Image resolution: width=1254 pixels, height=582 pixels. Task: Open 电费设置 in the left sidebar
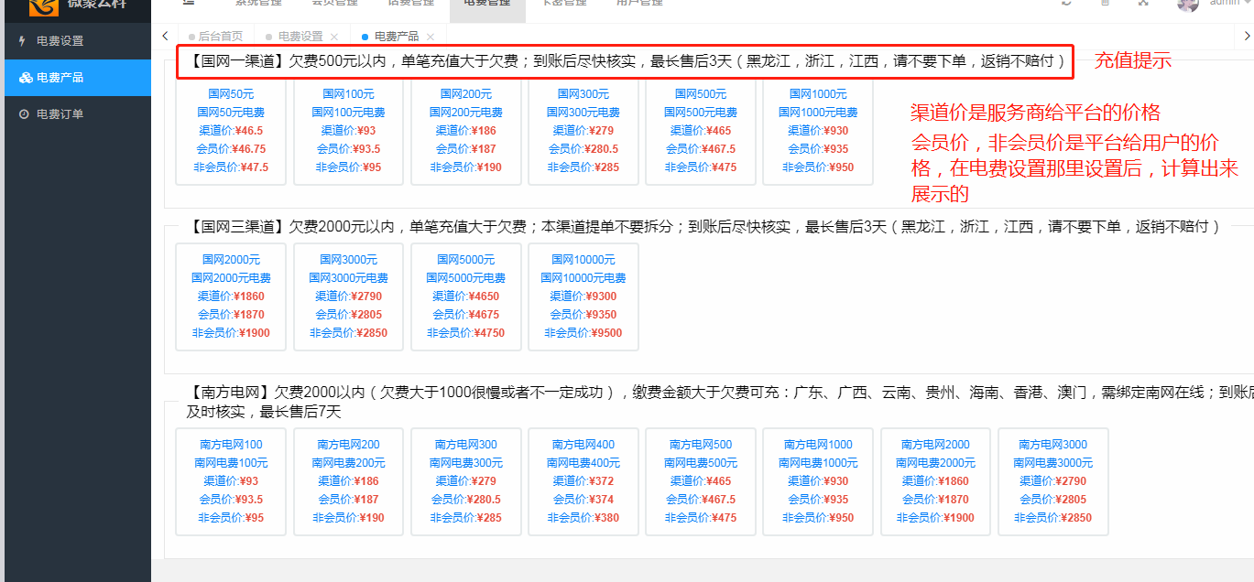coord(77,41)
